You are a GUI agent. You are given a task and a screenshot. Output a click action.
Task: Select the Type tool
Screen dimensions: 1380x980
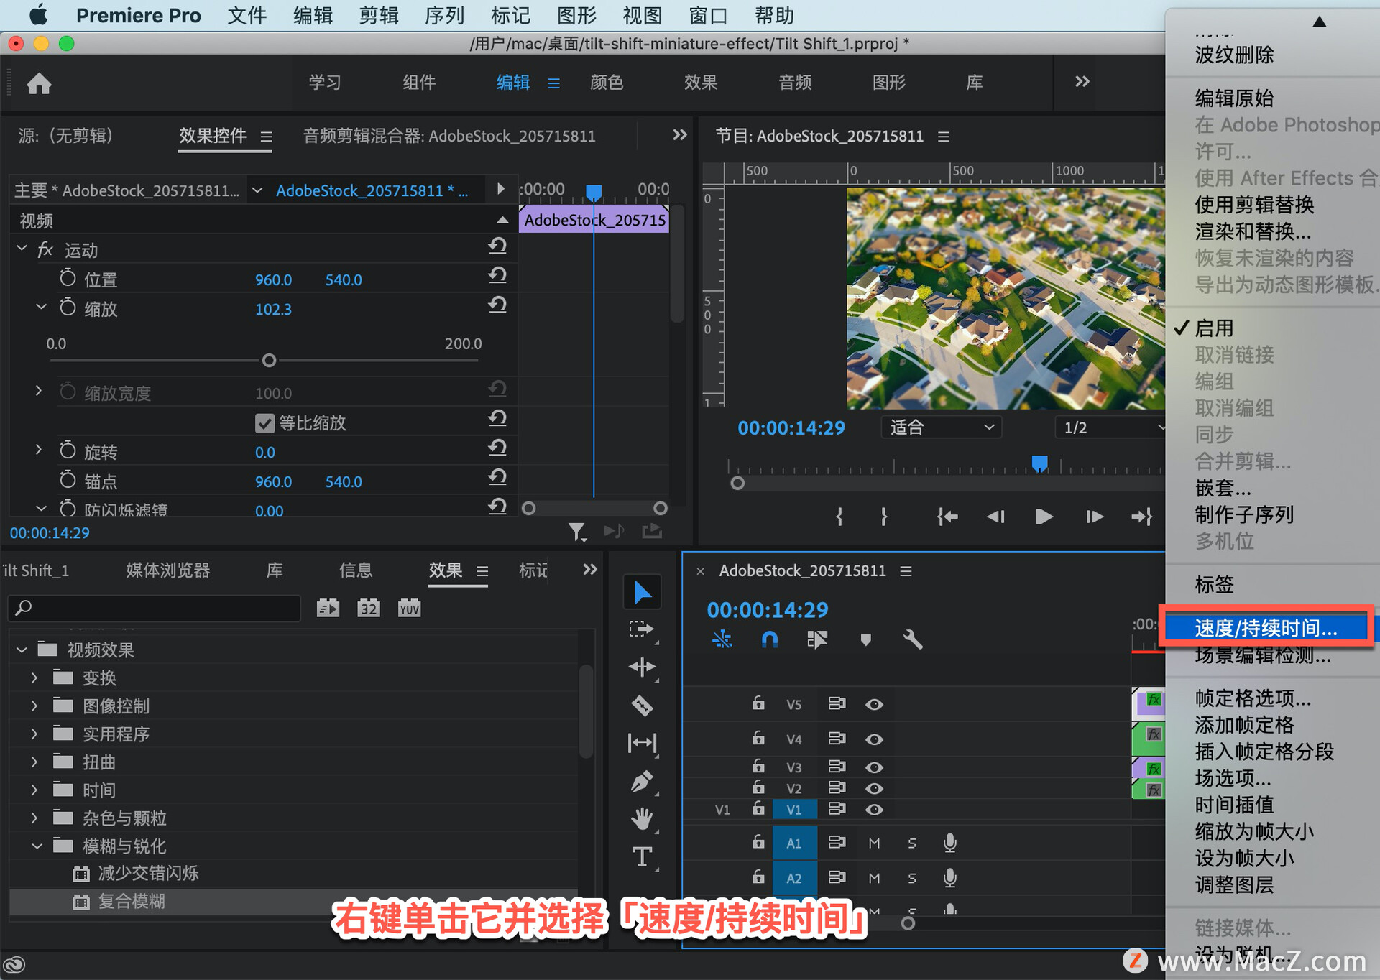tap(642, 856)
